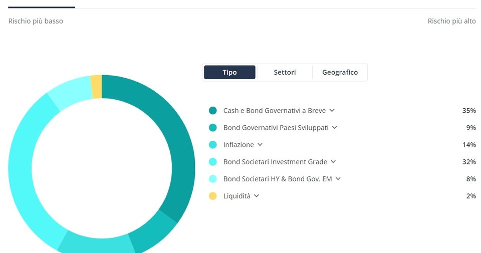Expand the Inflazione chevron
Screen dimensions: 481x253
(260, 144)
